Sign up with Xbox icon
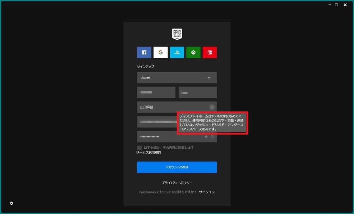 coord(193,52)
